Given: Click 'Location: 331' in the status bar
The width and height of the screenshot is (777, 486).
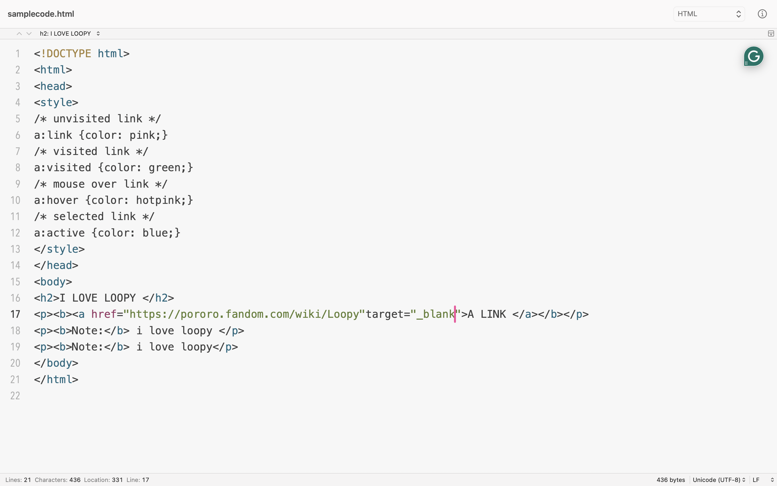Looking at the screenshot, I should [x=103, y=480].
